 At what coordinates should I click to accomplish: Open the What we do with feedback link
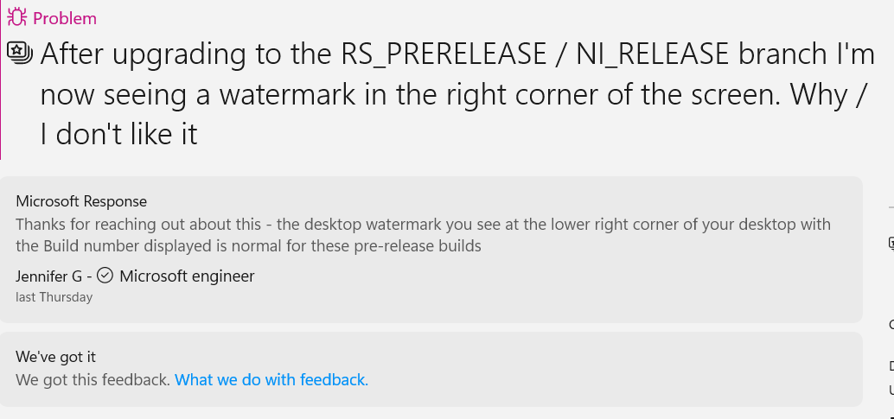(271, 379)
